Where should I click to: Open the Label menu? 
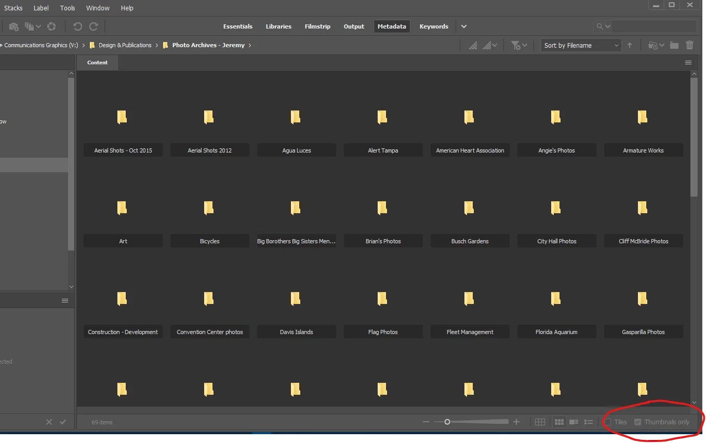[41, 8]
